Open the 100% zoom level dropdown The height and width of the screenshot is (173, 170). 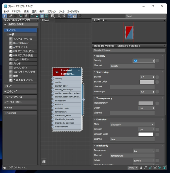[x=133, y=168]
